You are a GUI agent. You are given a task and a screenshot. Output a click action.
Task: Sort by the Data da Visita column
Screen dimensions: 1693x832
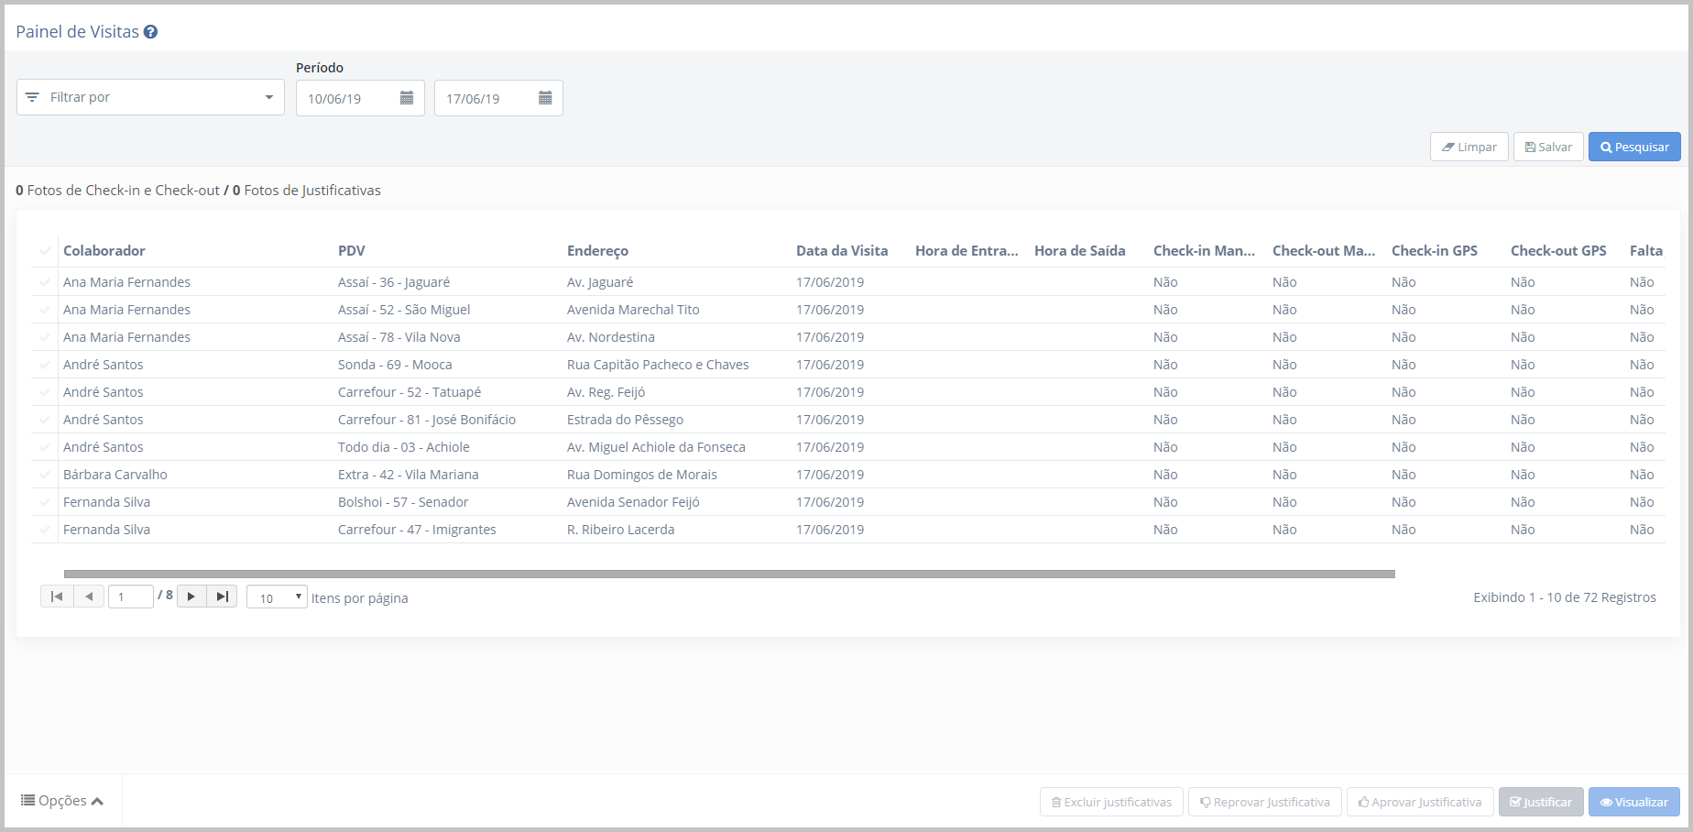[x=841, y=251]
